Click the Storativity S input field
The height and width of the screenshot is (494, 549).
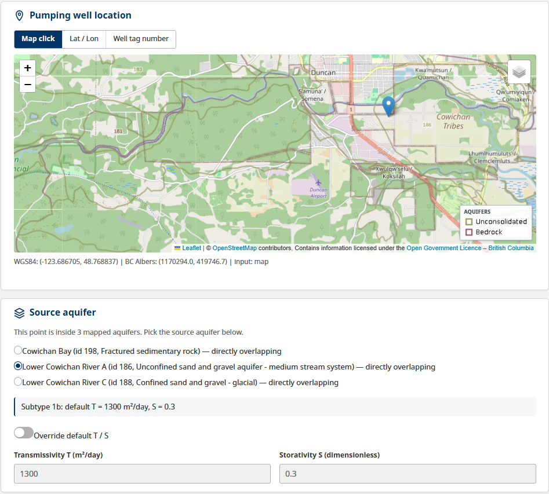(x=408, y=474)
